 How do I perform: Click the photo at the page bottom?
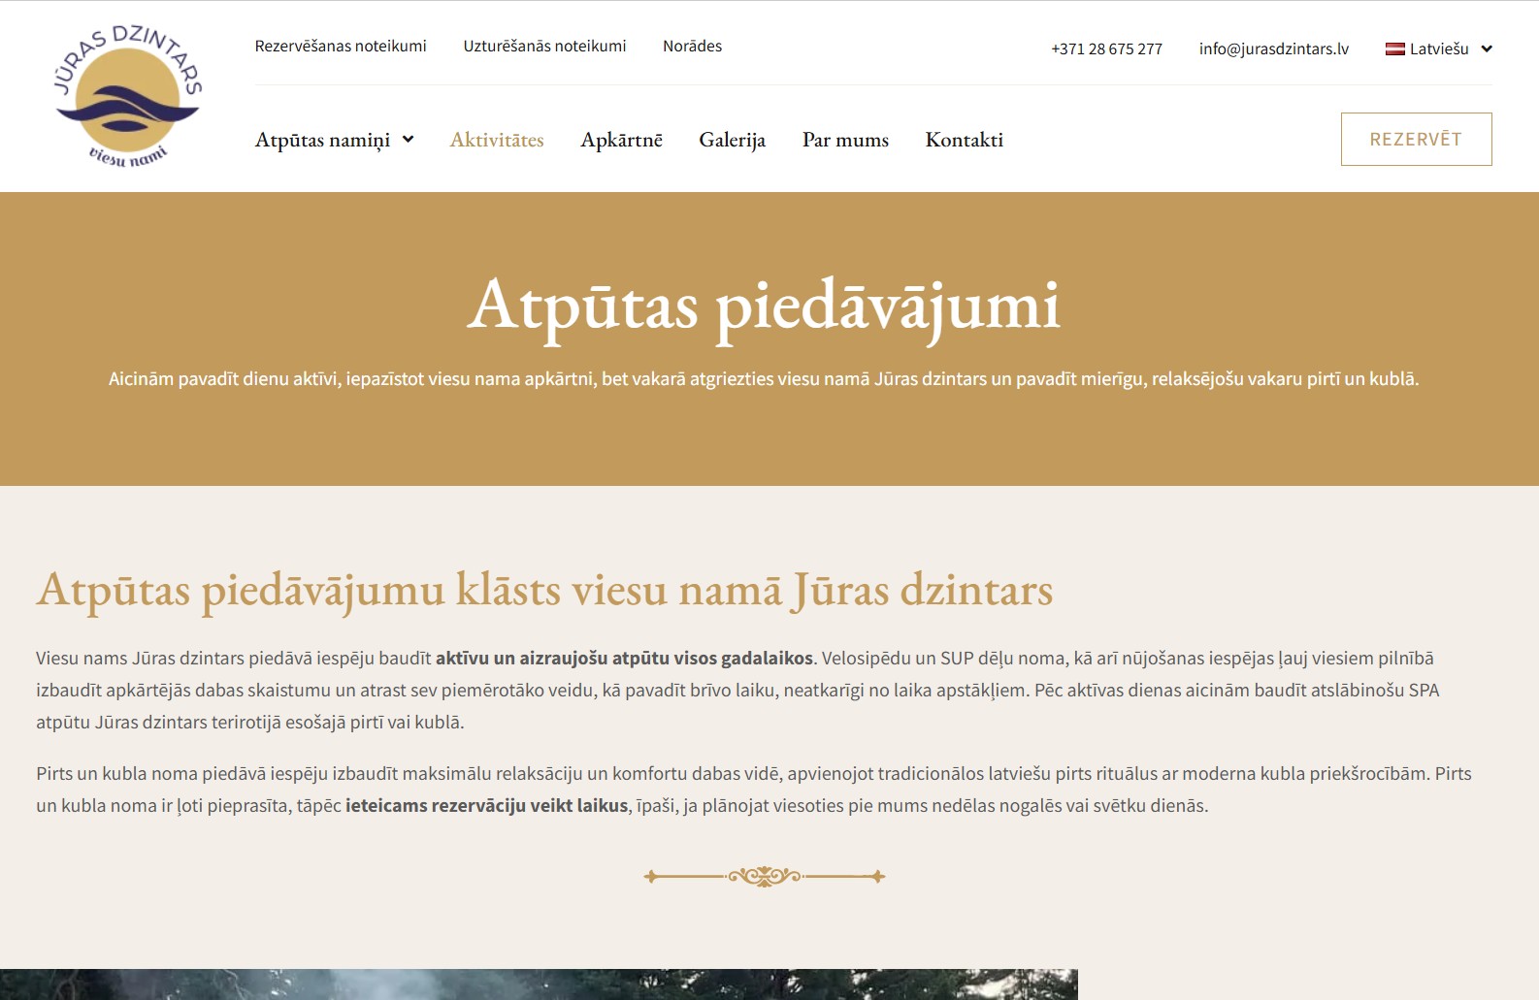tap(539, 984)
